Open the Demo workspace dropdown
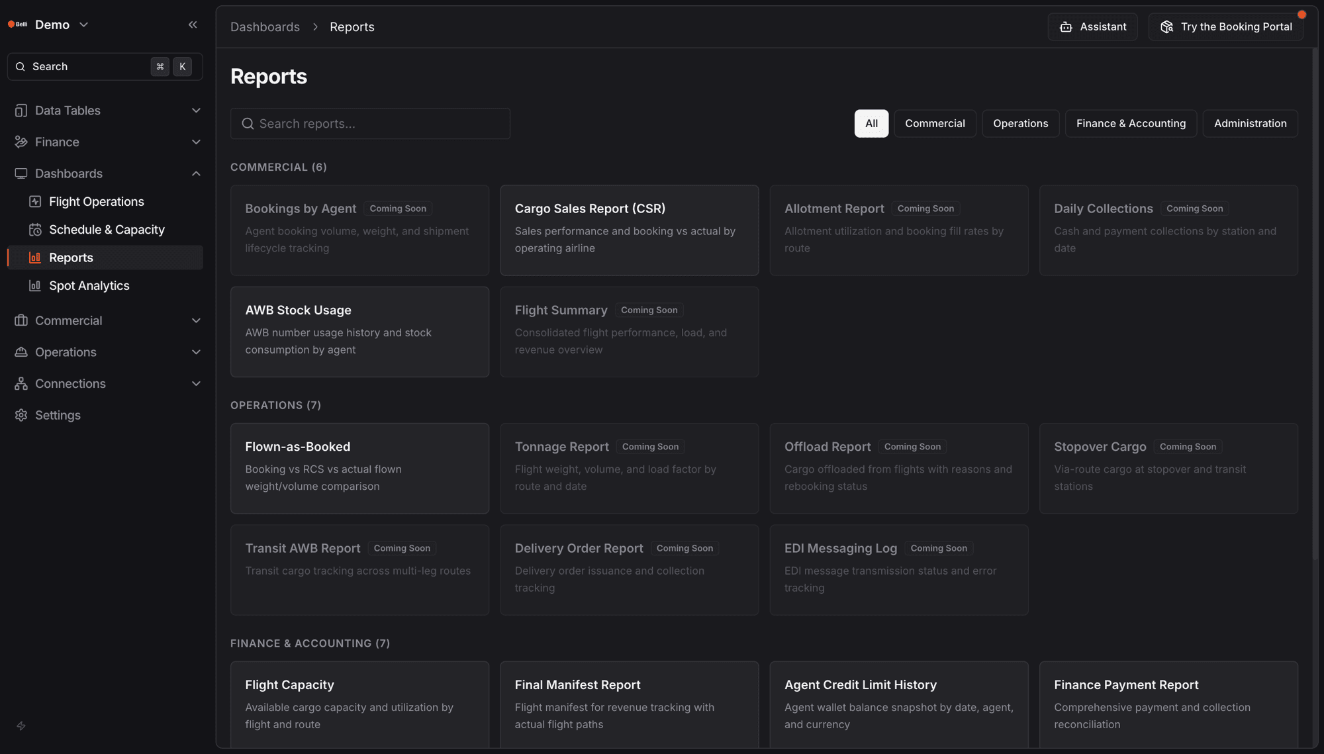 coord(62,24)
